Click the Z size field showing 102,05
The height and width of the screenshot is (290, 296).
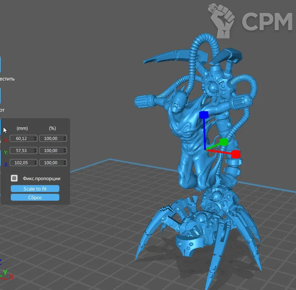(x=22, y=163)
